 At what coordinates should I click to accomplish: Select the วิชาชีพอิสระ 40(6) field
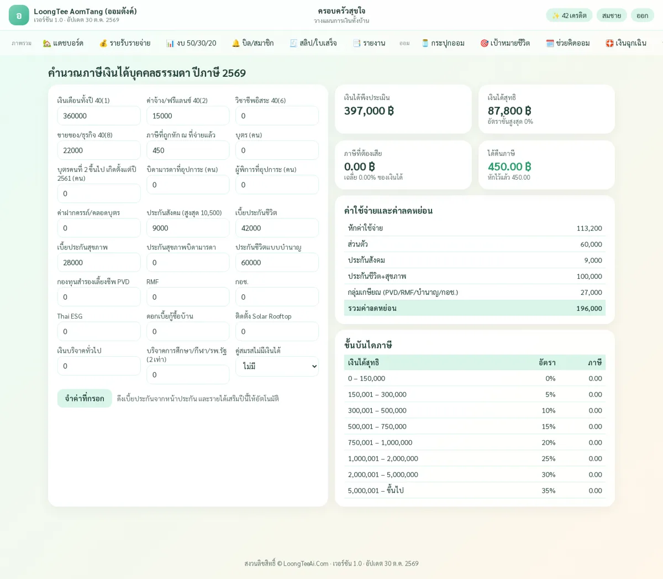tap(277, 116)
